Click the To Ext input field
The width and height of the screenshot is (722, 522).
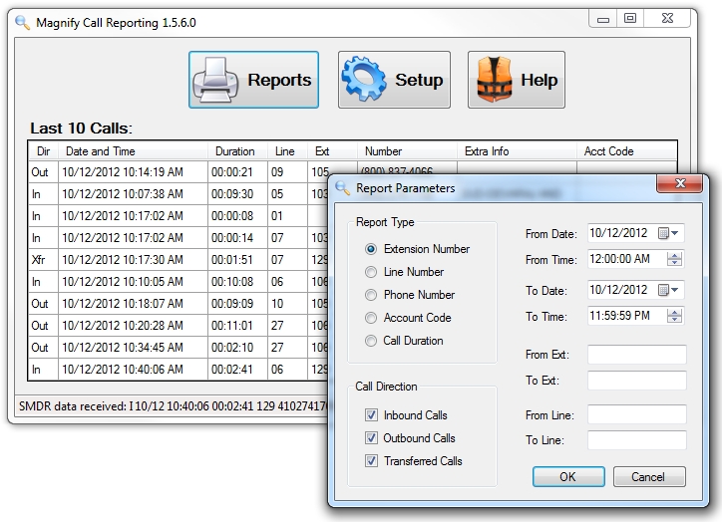pyautogui.click(x=637, y=381)
